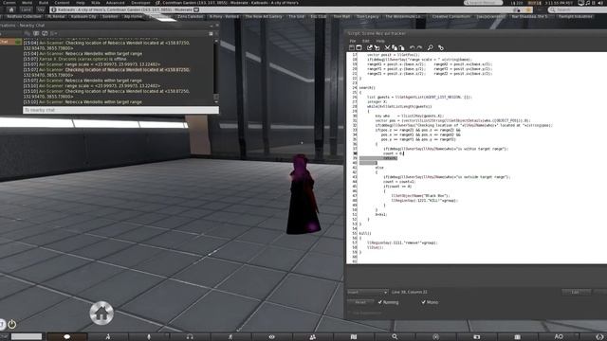This screenshot has width=607, height=341.
Task: Open the File menu in the script editor
Action: pyautogui.click(x=353, y=41)
